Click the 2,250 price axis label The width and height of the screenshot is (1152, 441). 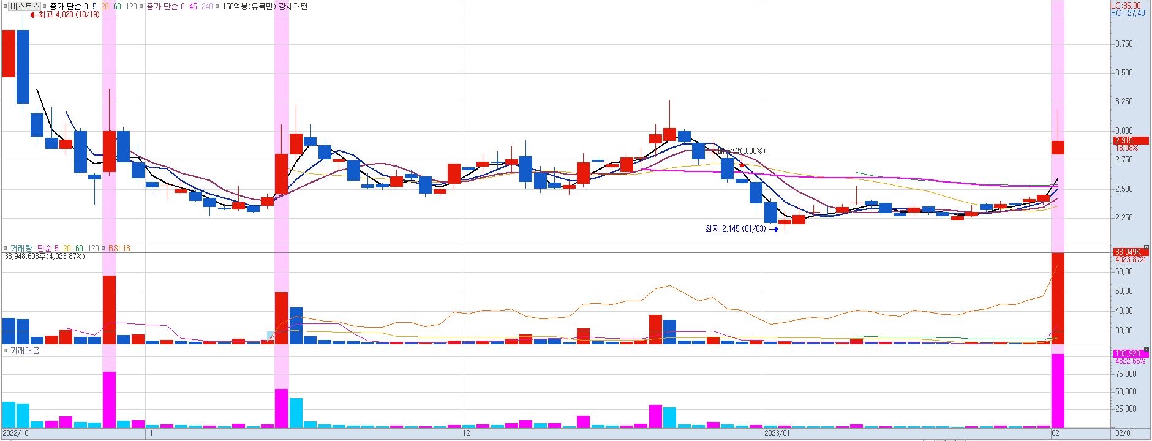click(1124, 217)
